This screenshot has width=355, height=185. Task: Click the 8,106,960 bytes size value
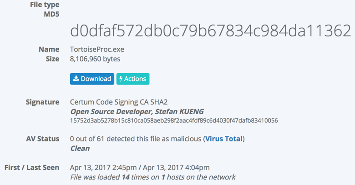coord(95,59)
